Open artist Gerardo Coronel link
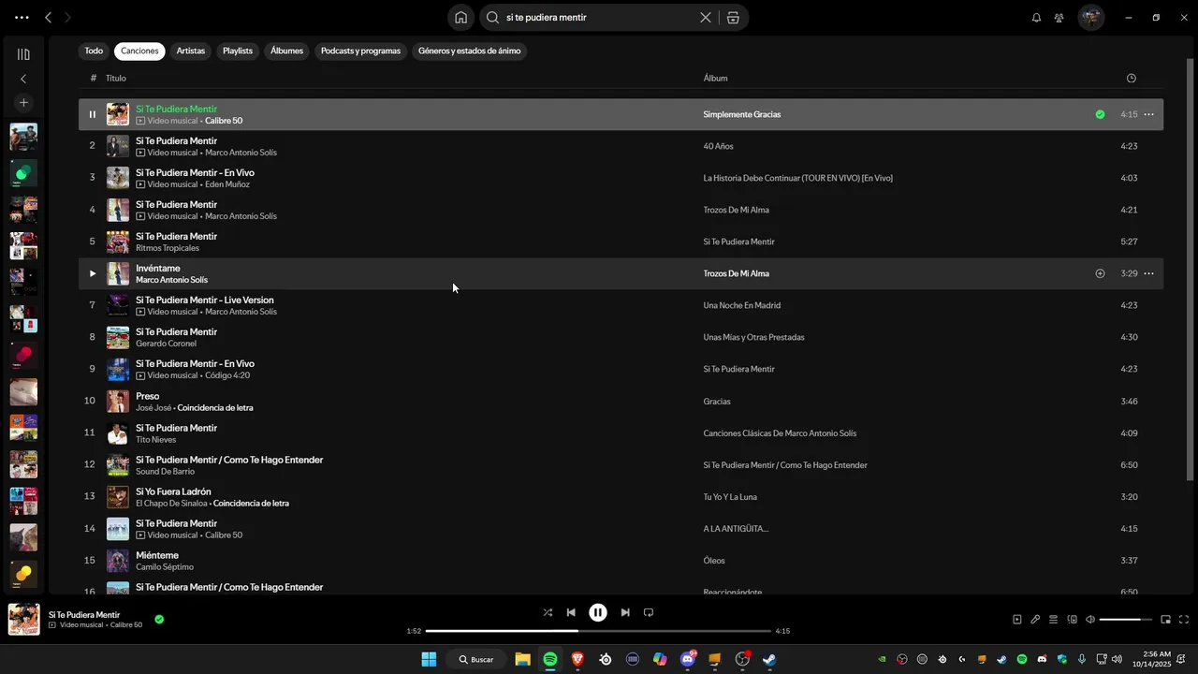This screenshot has width=1198, height=674. pyautogui.click(x=166, y=344)
